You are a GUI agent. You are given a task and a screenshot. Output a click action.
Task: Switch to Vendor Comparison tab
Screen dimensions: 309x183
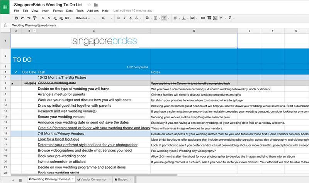(x=94, y=180)
